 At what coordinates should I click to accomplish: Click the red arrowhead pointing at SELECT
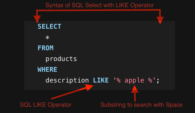[37, 19]
